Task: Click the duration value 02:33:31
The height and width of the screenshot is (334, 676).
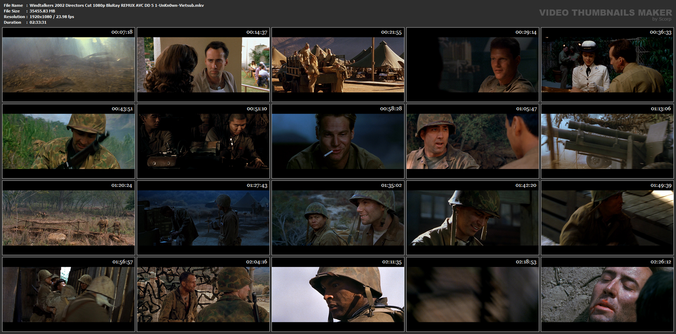Action: click(x=38, y=23)
